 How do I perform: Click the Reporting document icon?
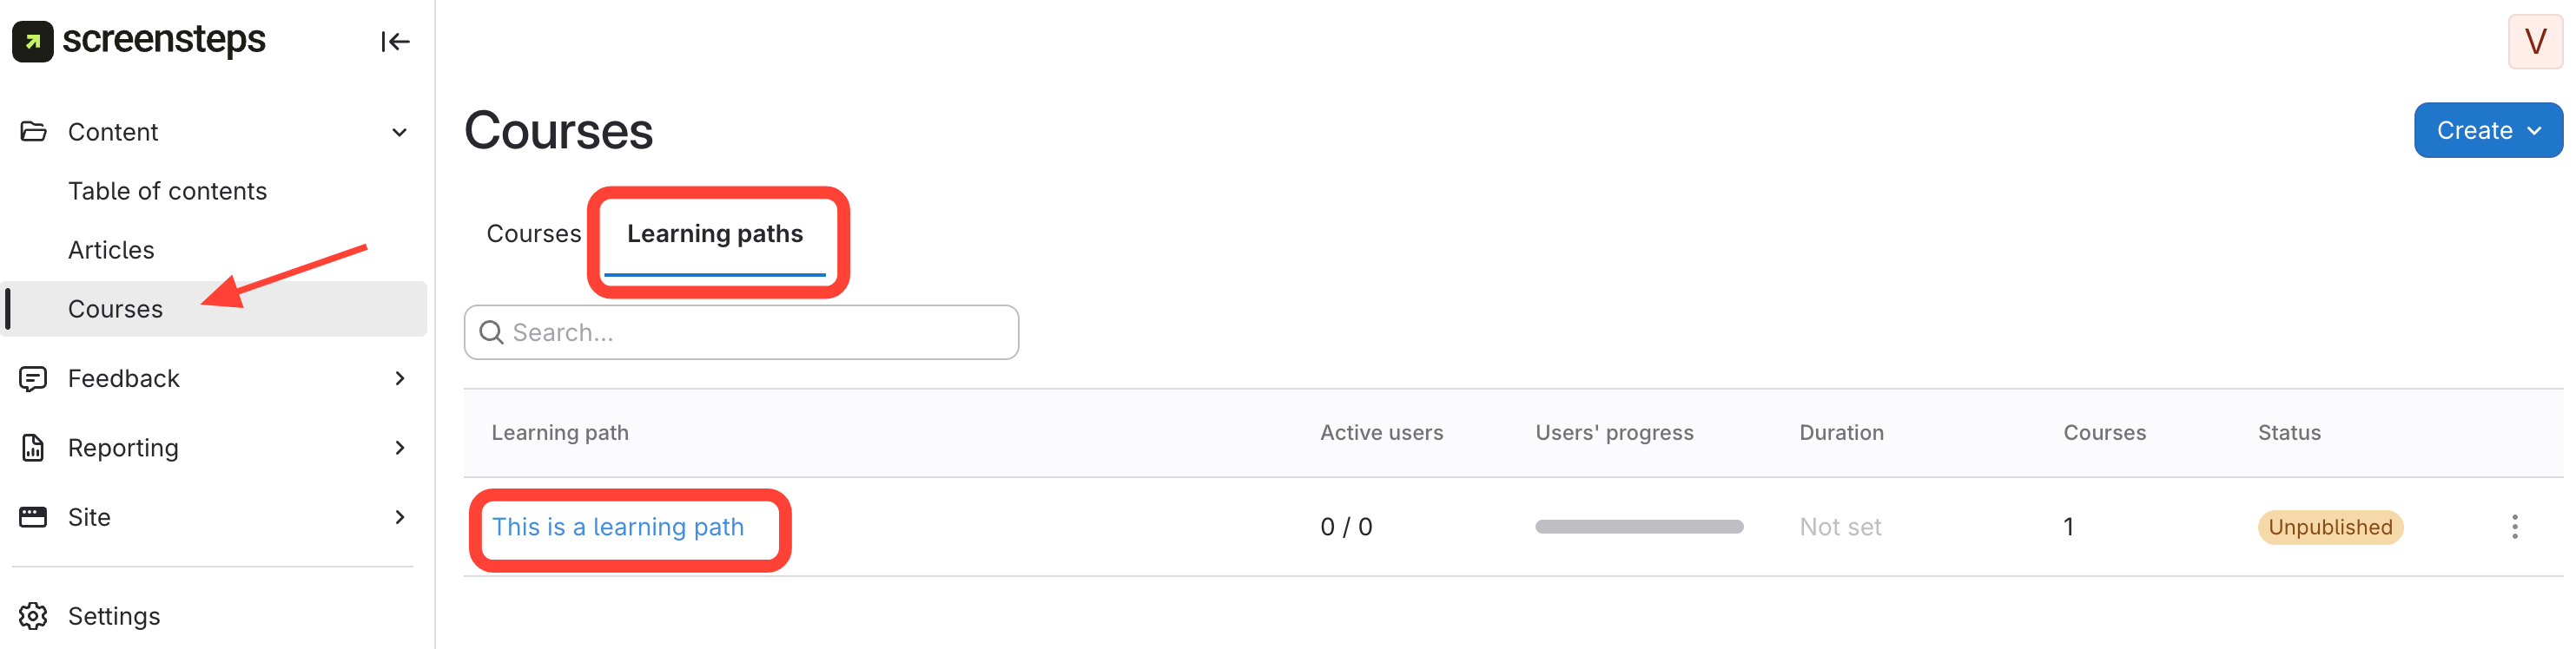(33, 448)
